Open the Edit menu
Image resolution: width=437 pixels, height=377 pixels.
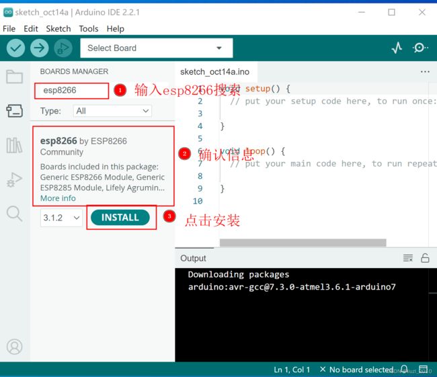(x=31, y=29)
